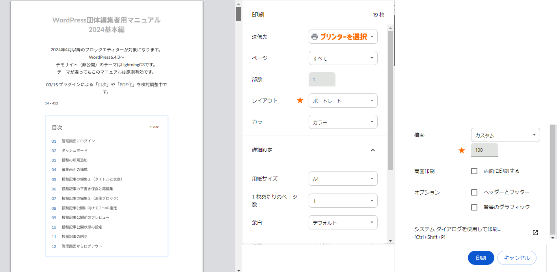Click the orange star beside scale value
557x272 pixels.
[x=462, y=150]
